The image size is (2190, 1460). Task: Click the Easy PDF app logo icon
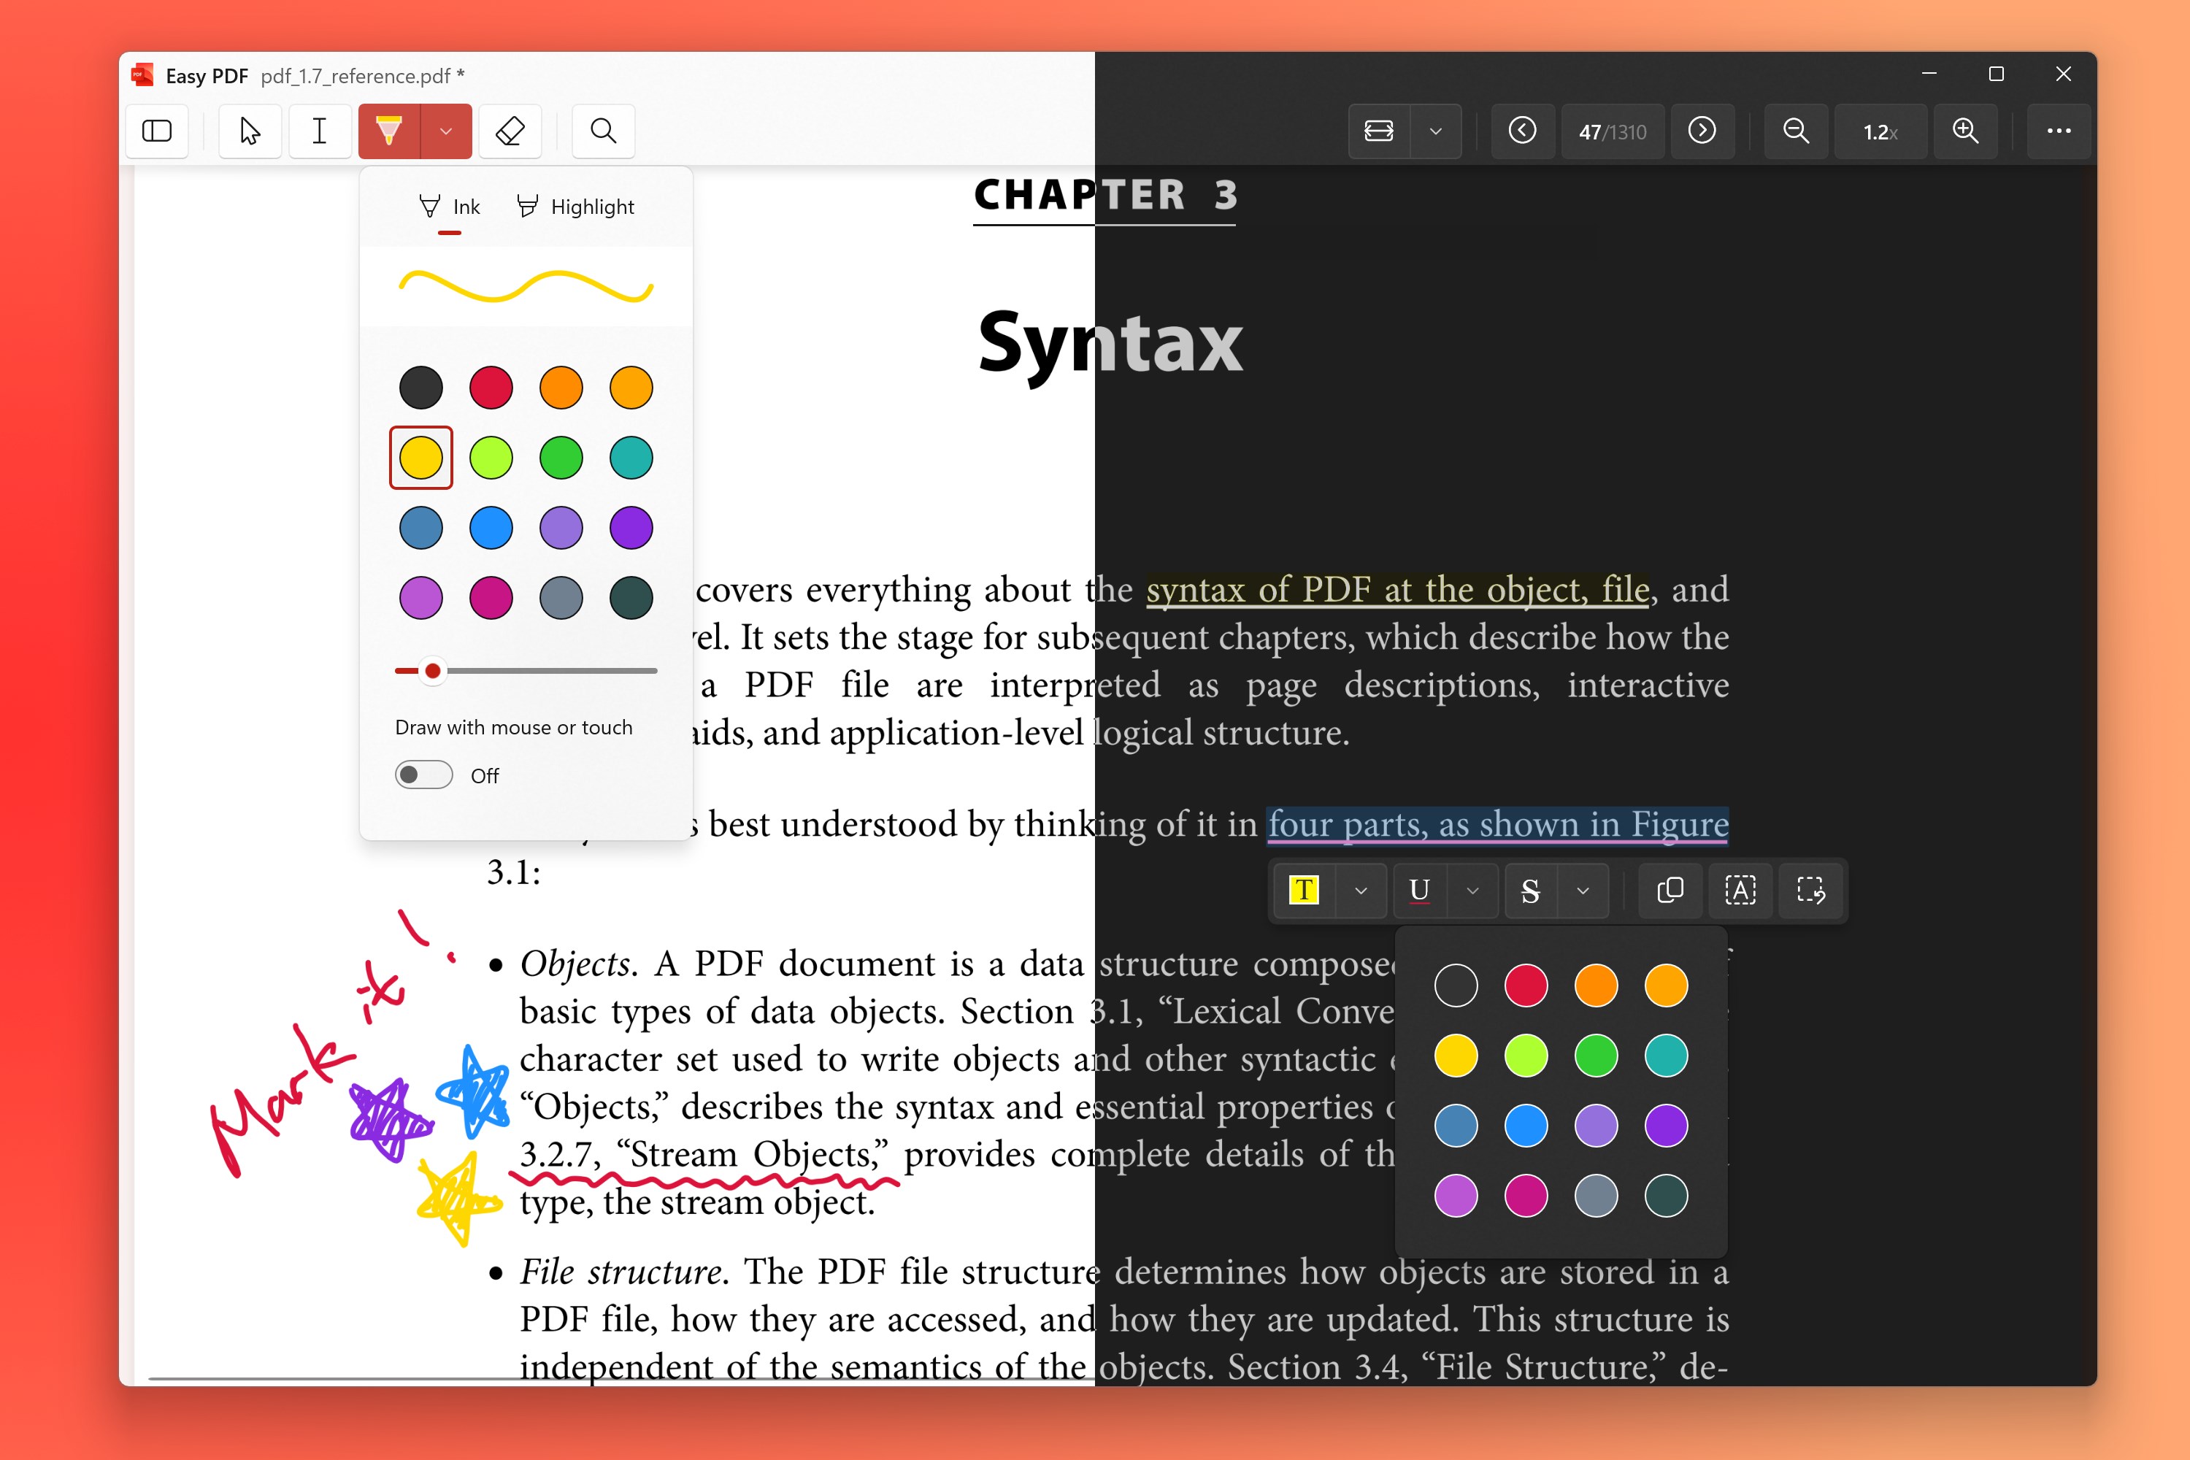click(142, 75)
